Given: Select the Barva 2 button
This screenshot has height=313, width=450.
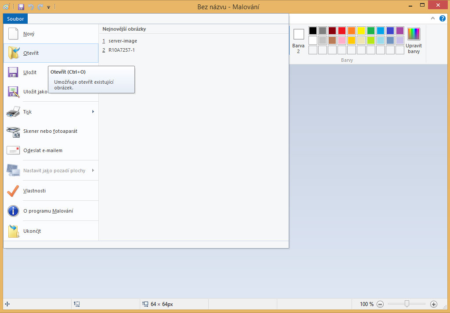Looking at the screenshot, I should (298, 41).
